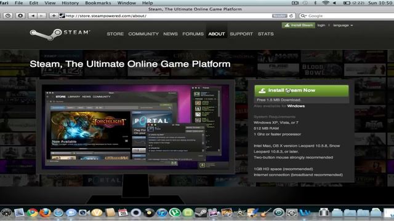Open the Edit menu
This screenshot has height=221, width=394.
pyautogui.click(x=34, y=2)
